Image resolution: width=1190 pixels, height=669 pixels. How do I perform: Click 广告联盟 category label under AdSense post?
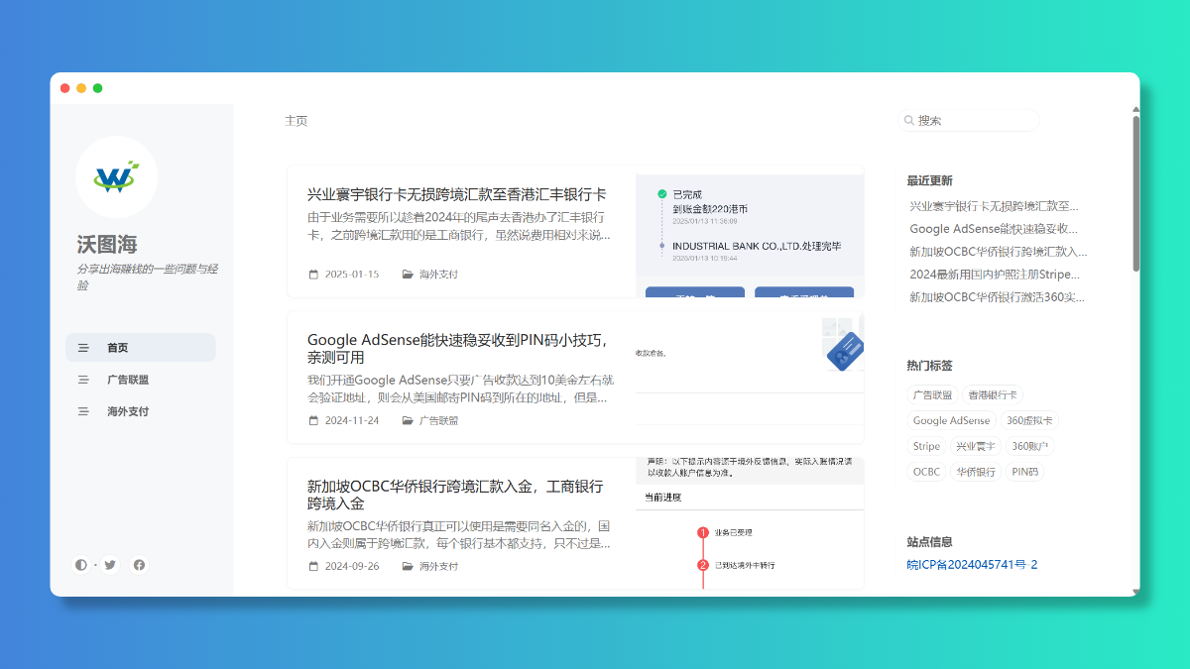tap(438, 420)
